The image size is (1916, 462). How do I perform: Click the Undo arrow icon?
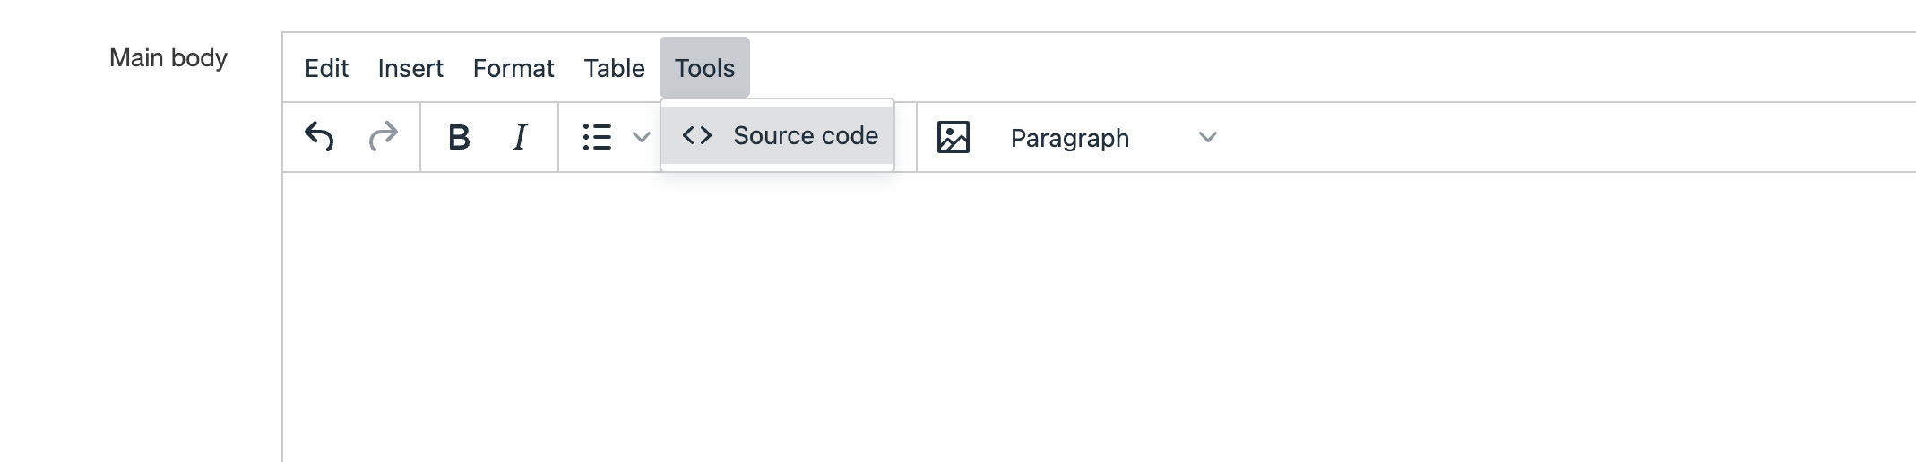pyautogui.click(x=319, y=137)
